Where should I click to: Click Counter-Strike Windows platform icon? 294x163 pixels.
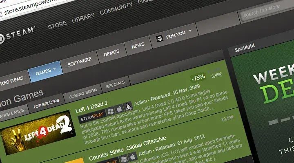click(x=124, y=159)
